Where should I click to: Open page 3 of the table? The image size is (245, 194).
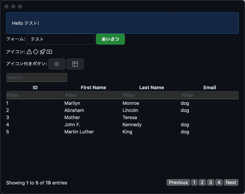211,182
